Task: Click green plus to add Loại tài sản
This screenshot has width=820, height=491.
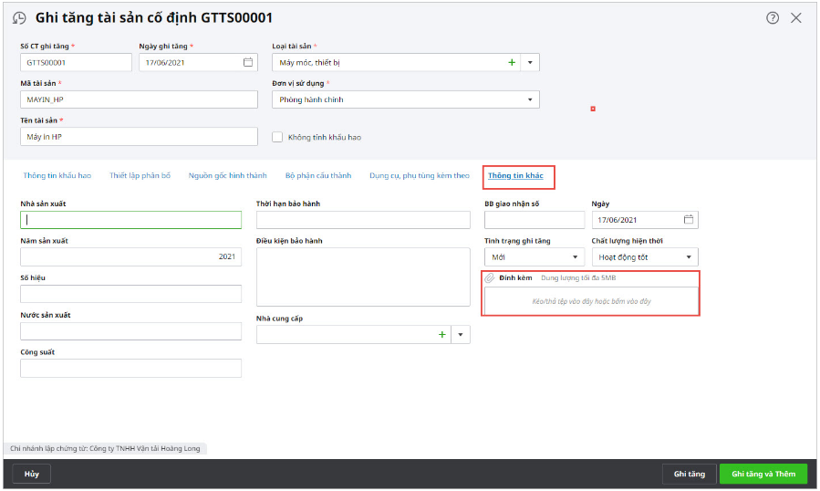Action: pos(512,62)
